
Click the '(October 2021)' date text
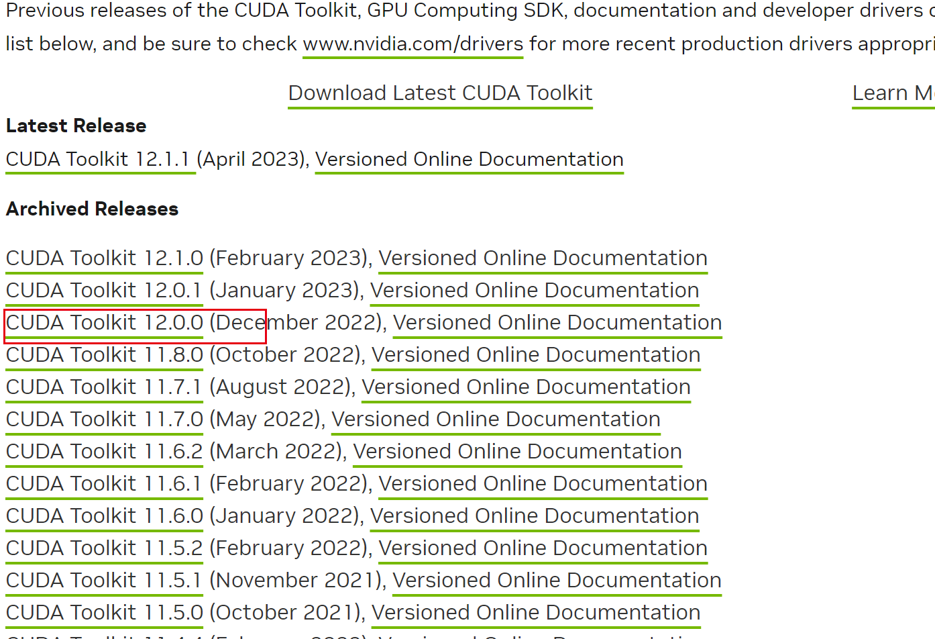286,613
